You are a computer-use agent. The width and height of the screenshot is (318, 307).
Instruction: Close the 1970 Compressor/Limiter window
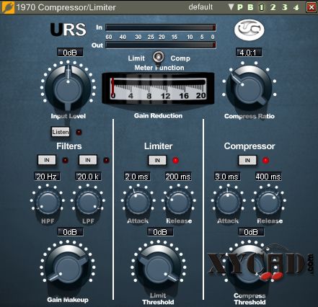[x=312, y=7]
